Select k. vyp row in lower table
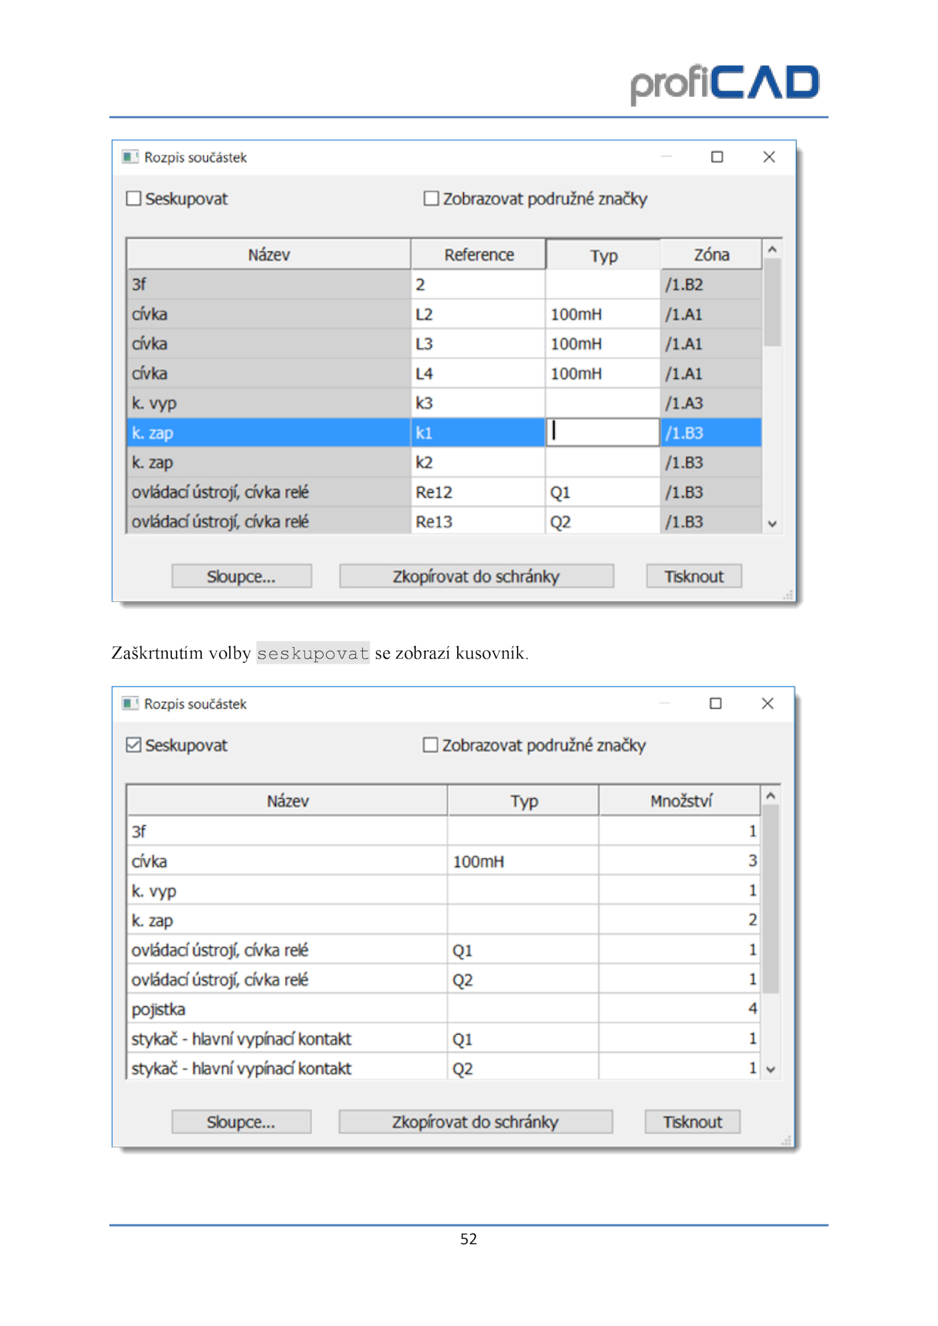938x1326 pixels. [444, 891]
